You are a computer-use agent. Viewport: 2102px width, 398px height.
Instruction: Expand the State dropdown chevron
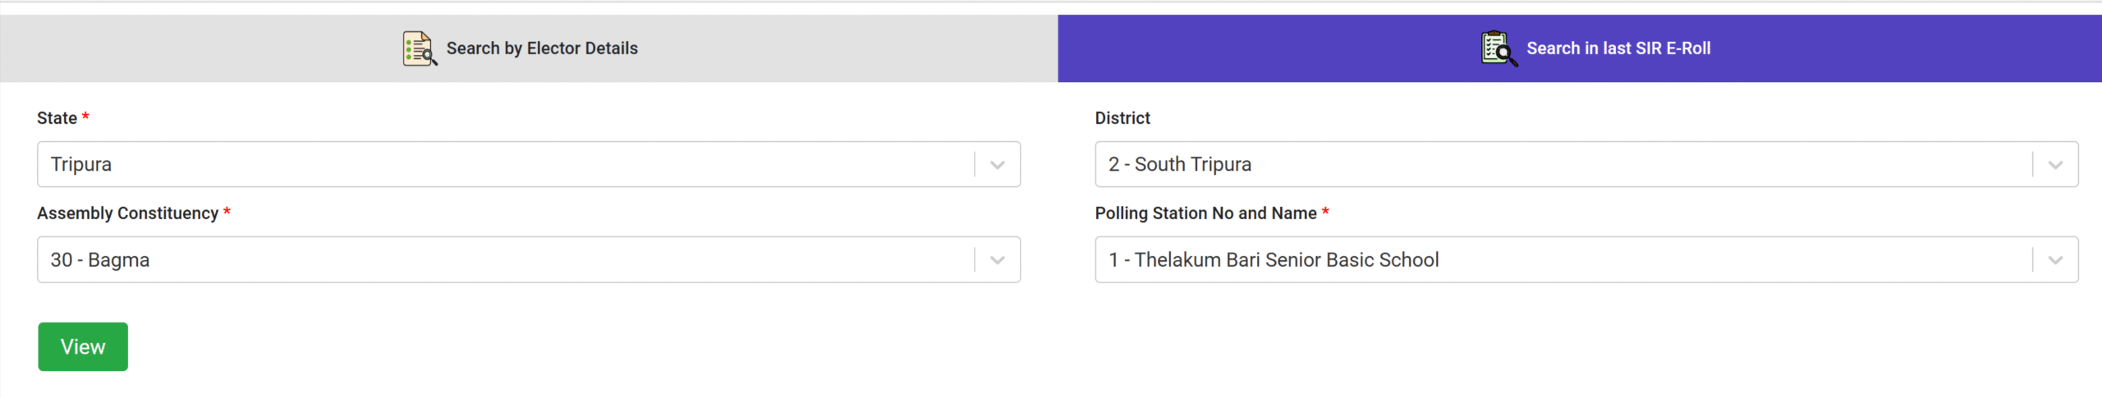click(998, 165)
